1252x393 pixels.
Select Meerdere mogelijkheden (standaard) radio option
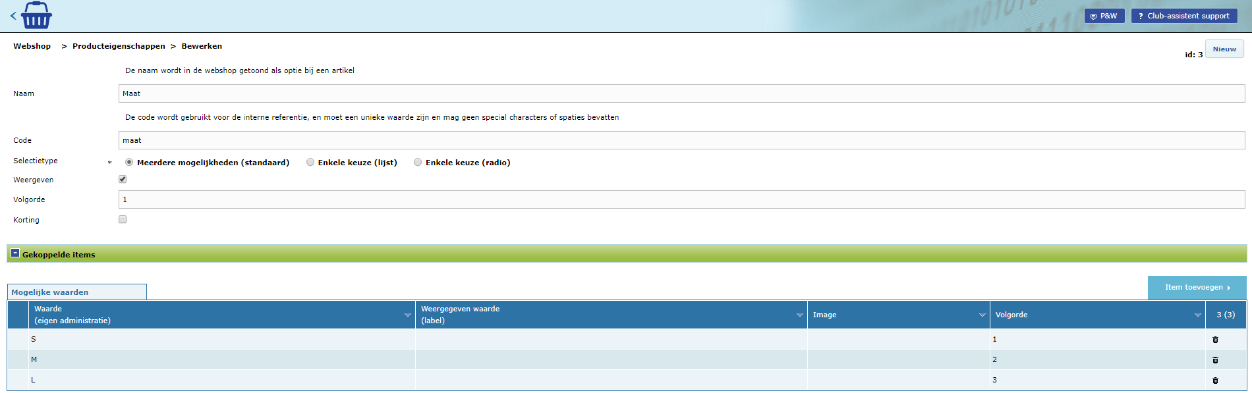coord(129,163)
